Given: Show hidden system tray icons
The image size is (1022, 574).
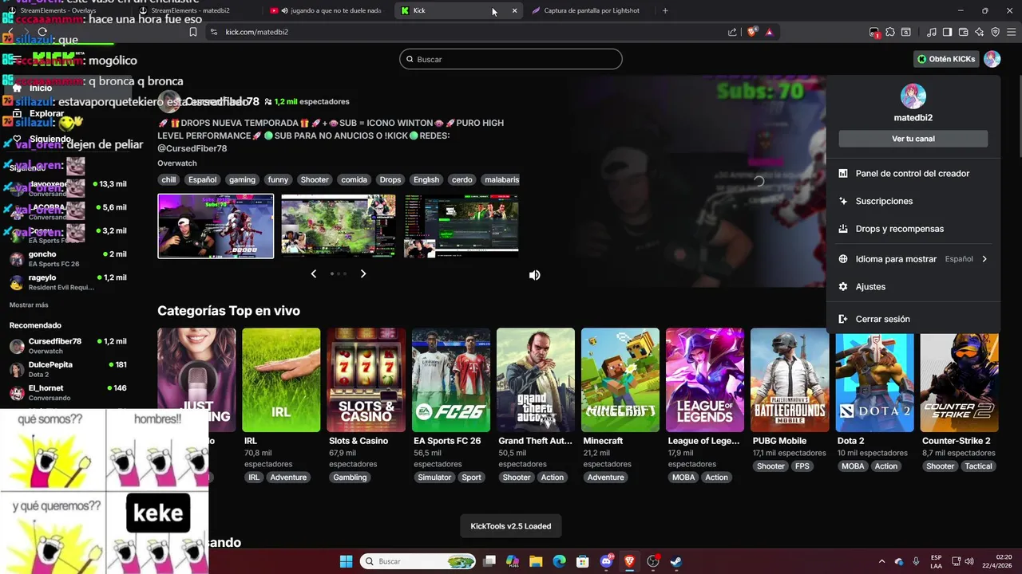Looking at the screenshot, I should [881, 561].
